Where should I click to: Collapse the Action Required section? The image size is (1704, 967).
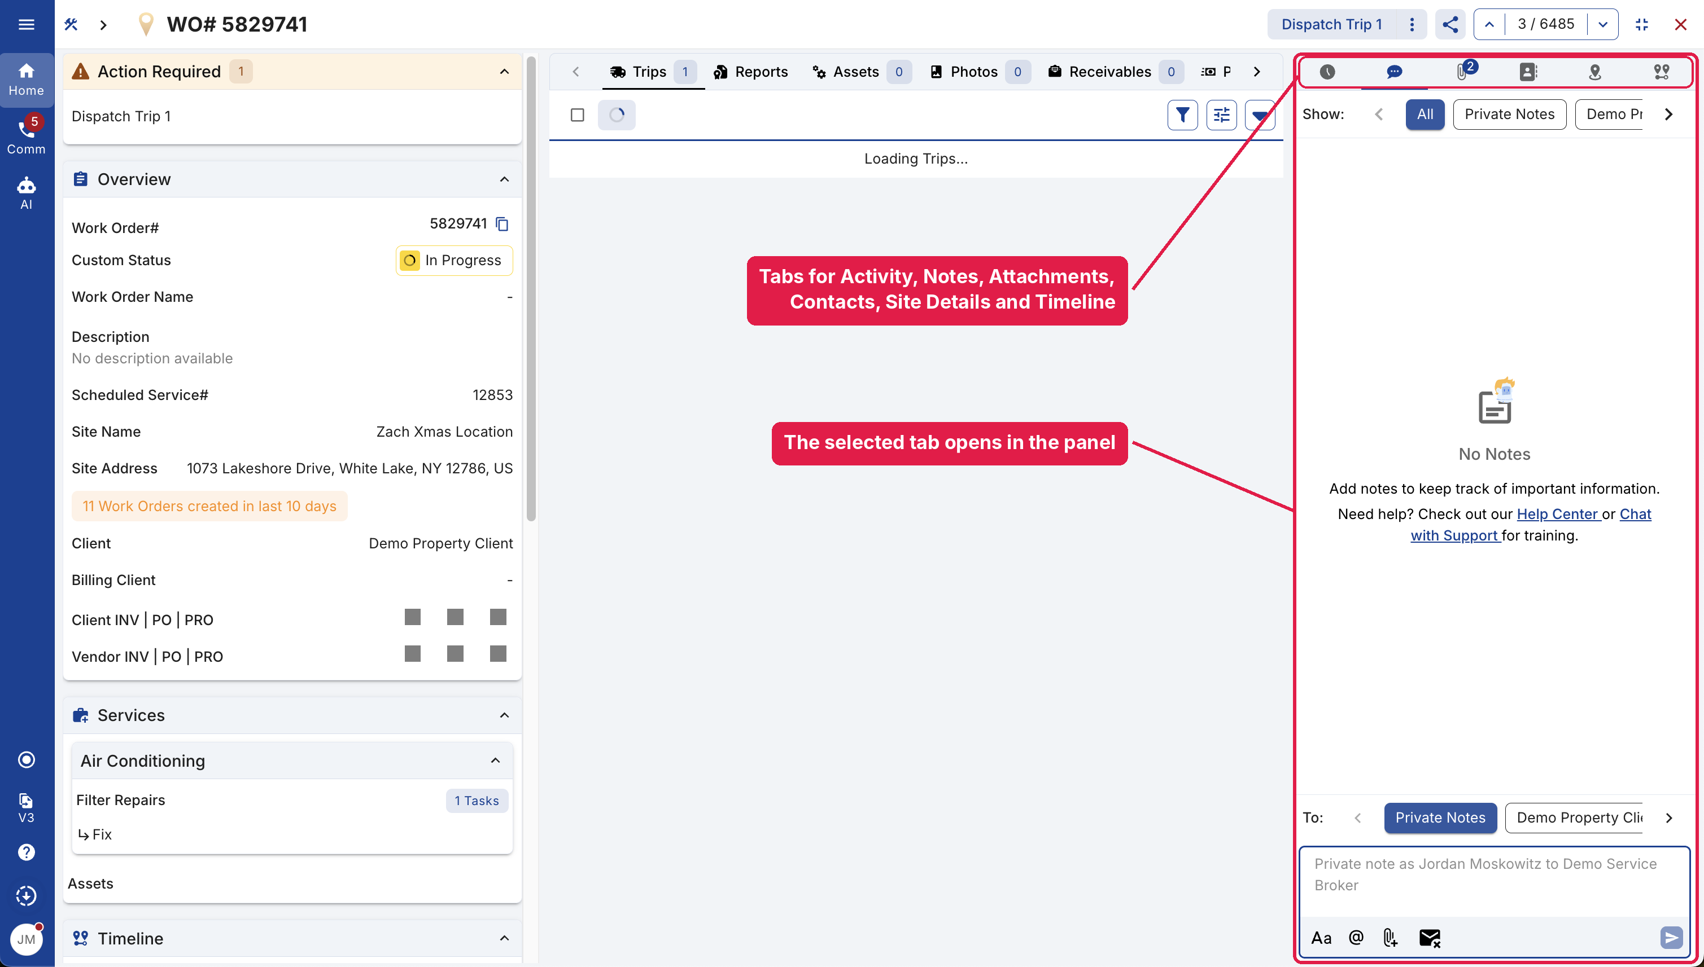(x=504, y=72)
